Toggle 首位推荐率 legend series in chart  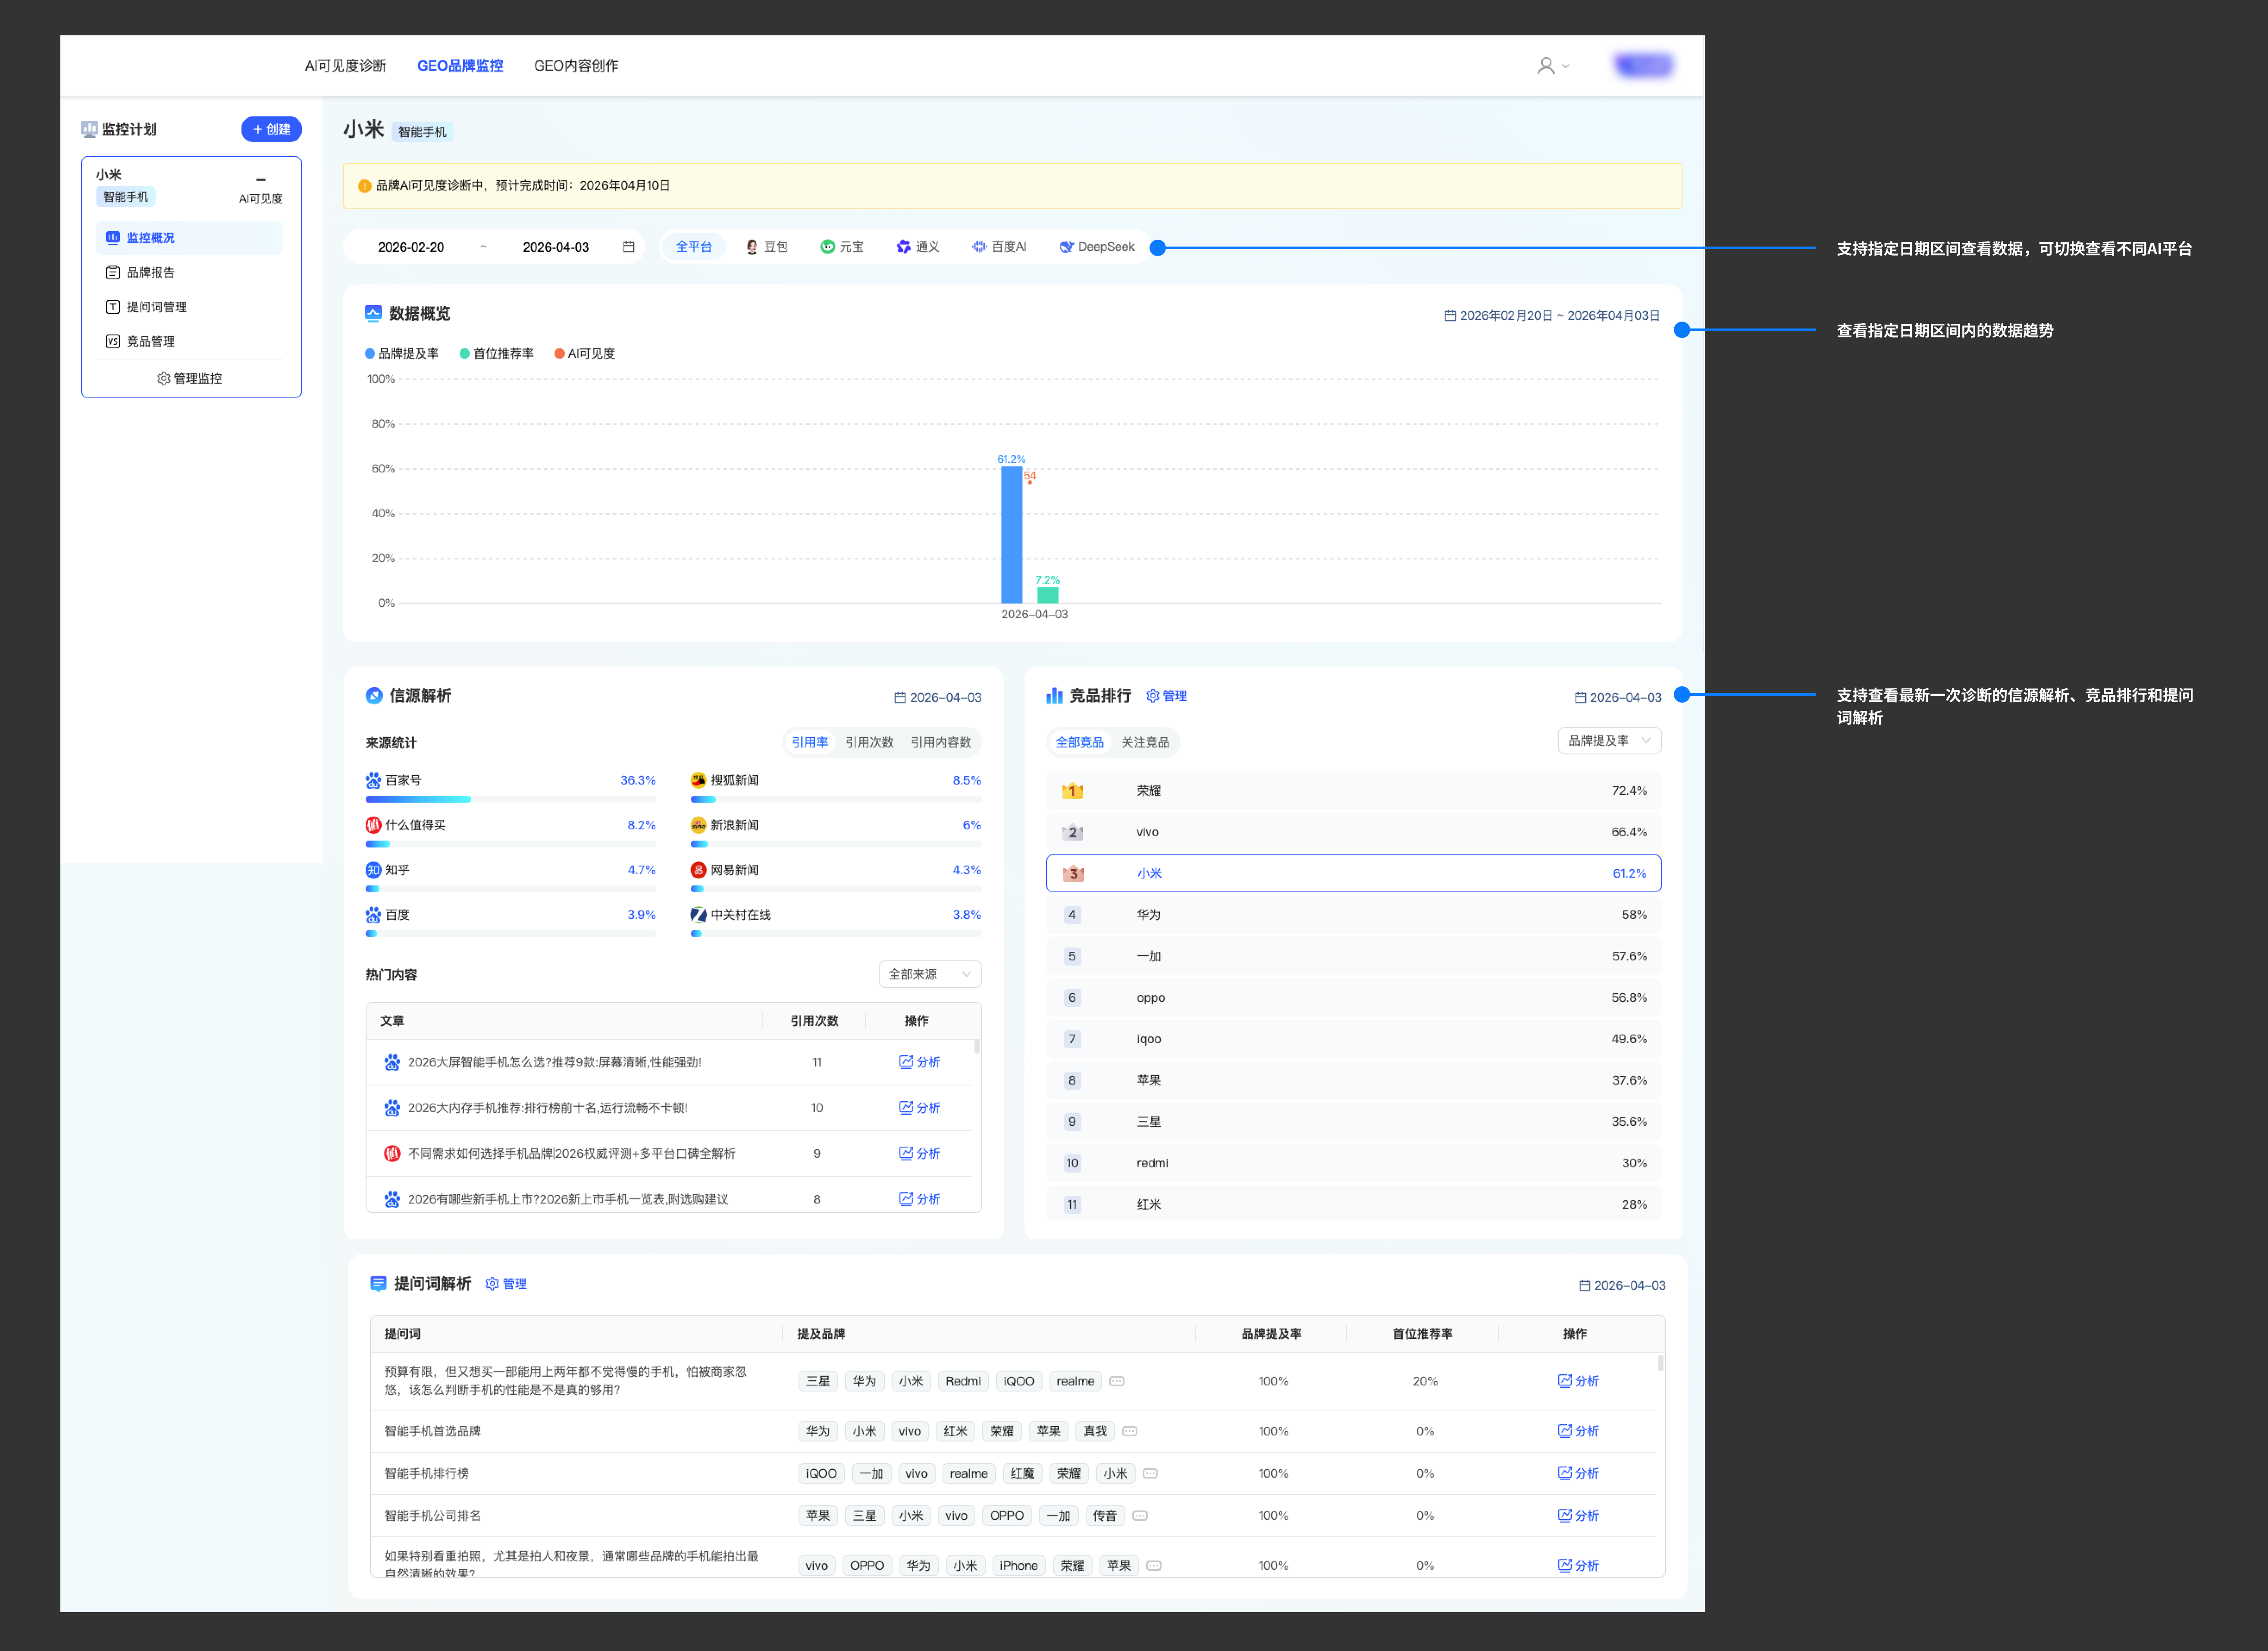point(497,354)
